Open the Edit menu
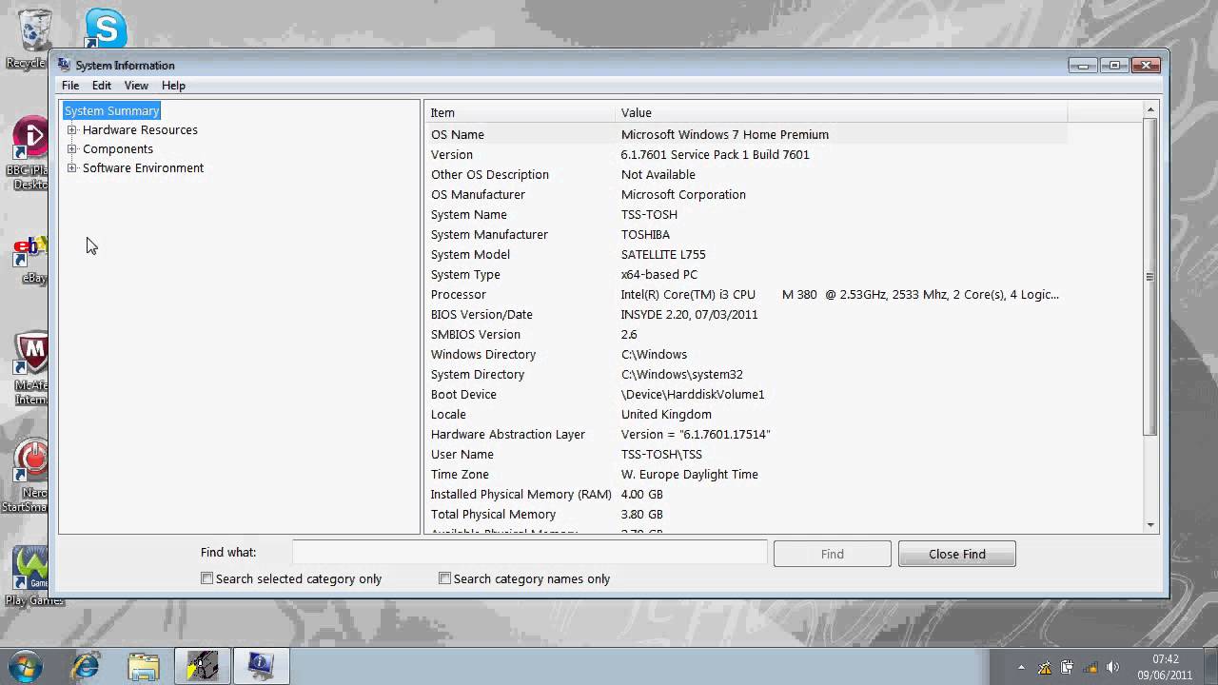Image resolution: width=1218 pixels, height=685 pixels. (x=102, y=85)
